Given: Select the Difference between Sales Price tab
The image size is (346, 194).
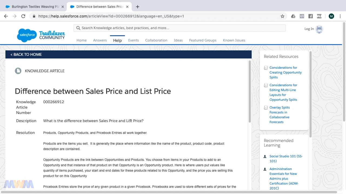Looking at the screenshot, I should (99, 7).
